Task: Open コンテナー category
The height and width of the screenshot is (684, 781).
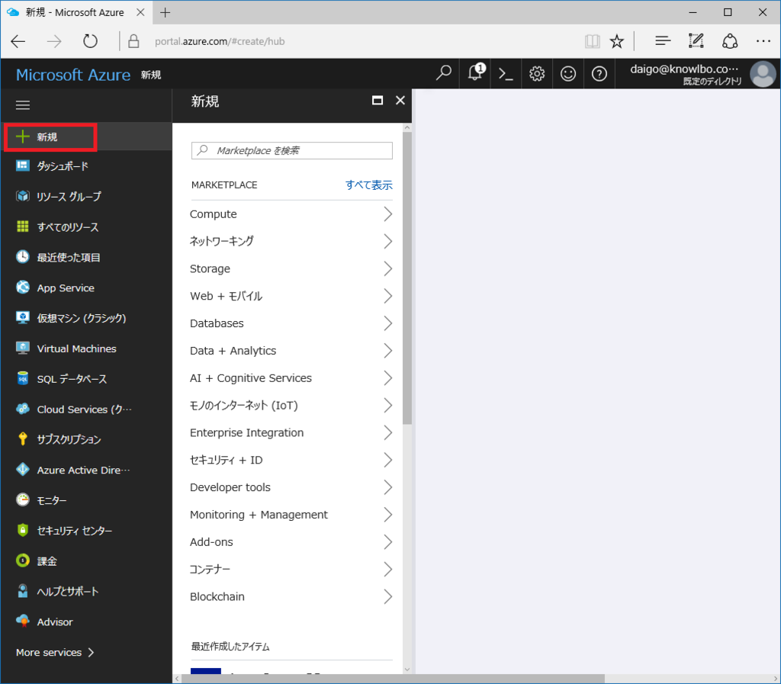Action: pos(291,570)
